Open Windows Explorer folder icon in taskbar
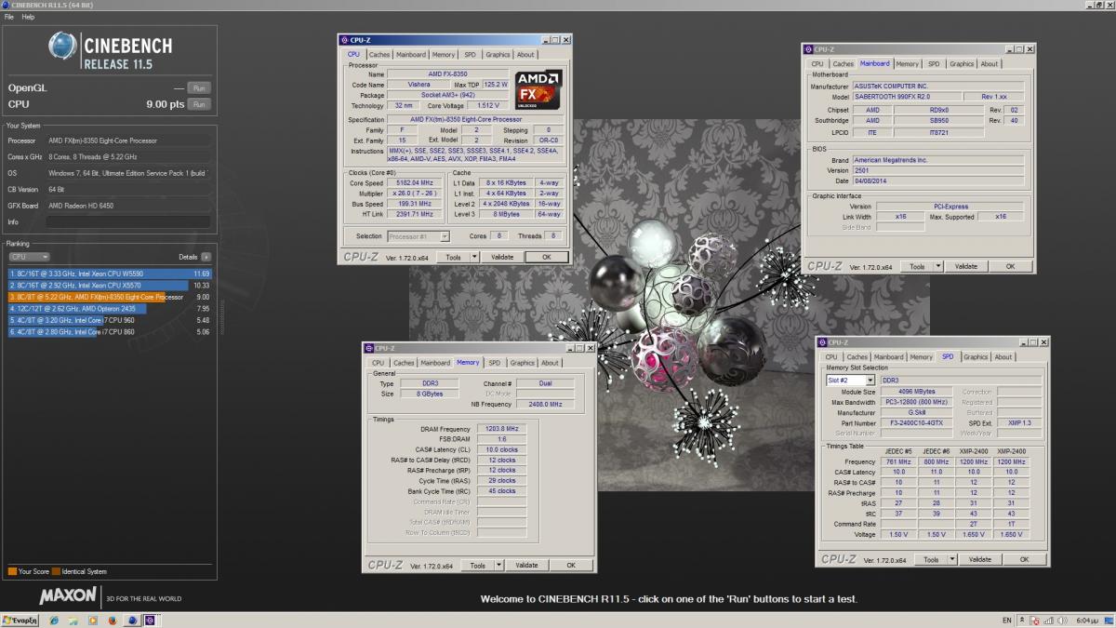 click(x=73, y=620)
